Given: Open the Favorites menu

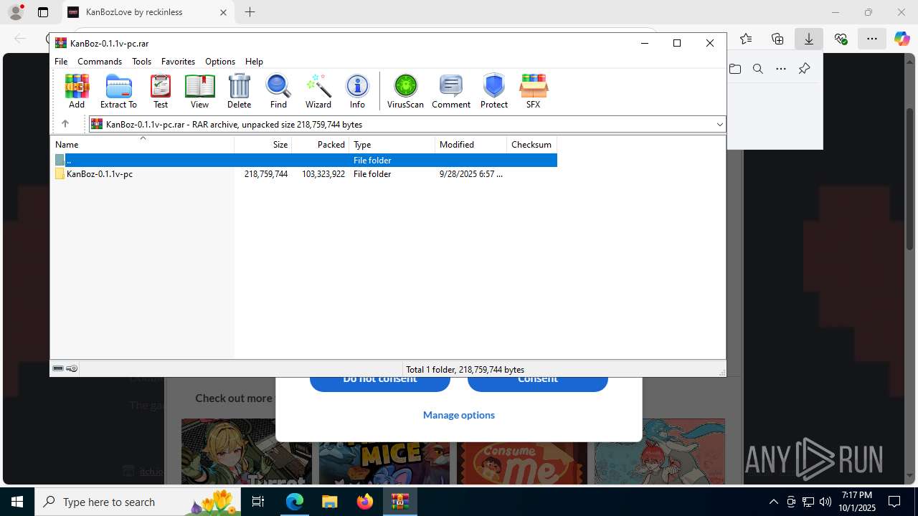Looking at the screenshot, I should (178, 62).
